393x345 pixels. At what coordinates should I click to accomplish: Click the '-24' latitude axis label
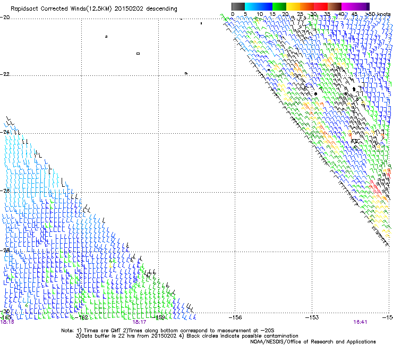(5, 132)
